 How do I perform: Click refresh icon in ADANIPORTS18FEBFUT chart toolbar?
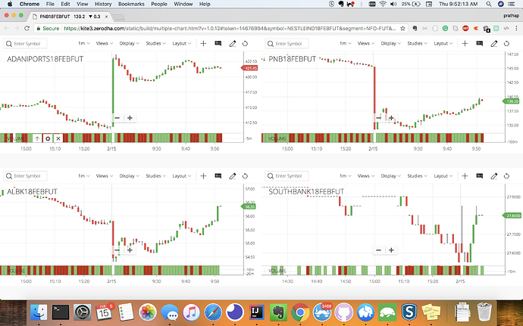245,44
